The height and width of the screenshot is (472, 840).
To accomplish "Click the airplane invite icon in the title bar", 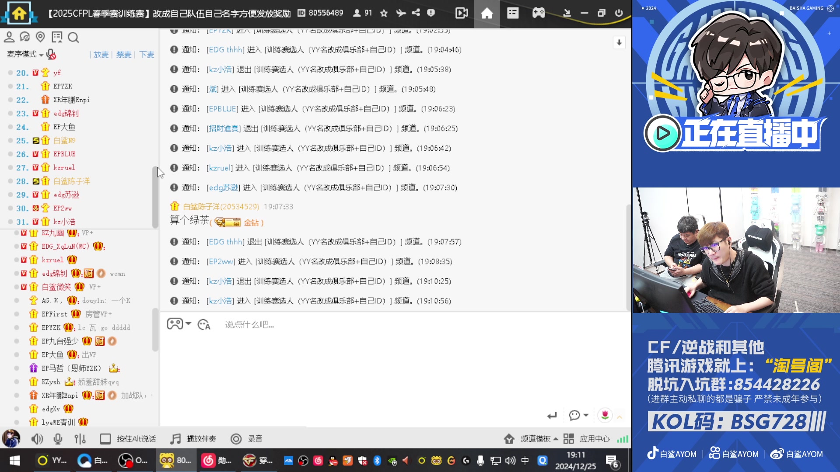I will [400, 13].
